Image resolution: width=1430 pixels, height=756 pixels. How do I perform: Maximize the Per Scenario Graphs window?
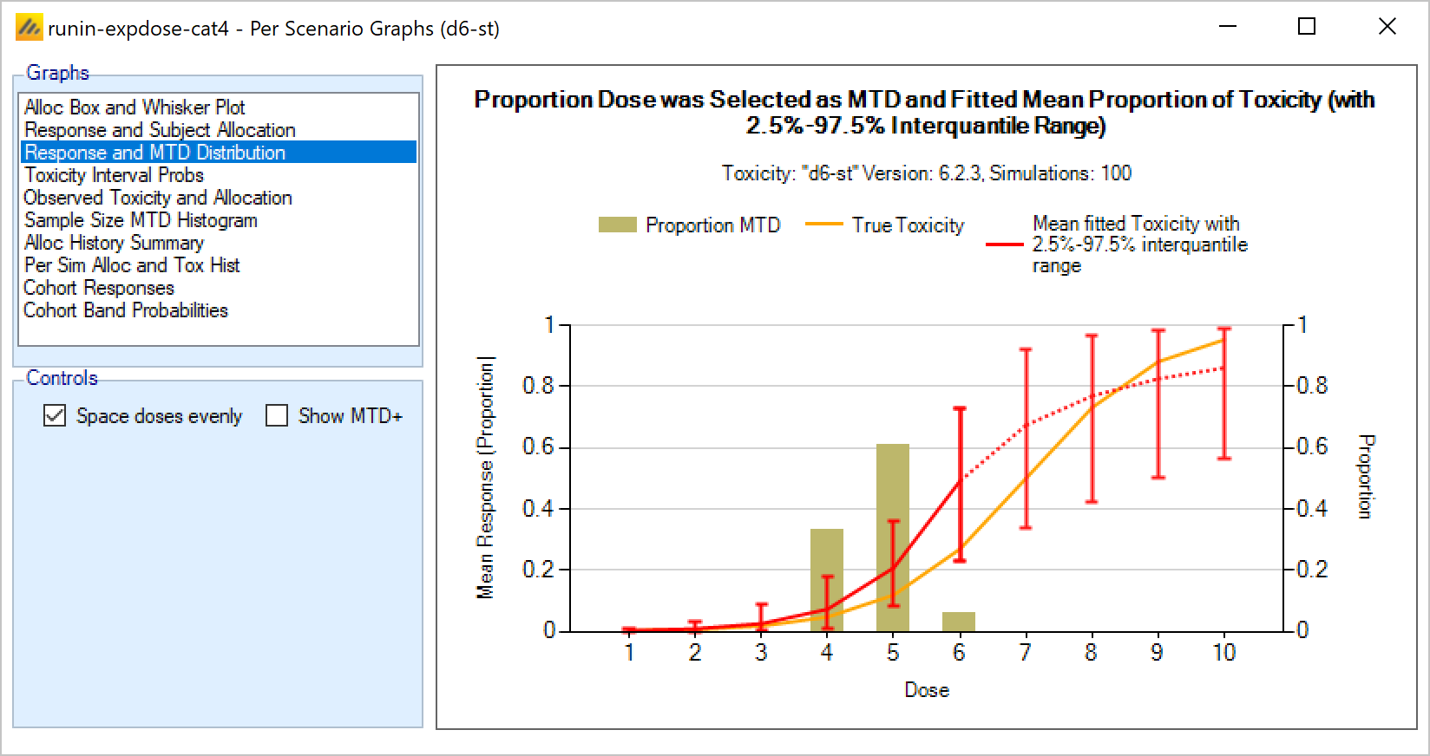1307,27
